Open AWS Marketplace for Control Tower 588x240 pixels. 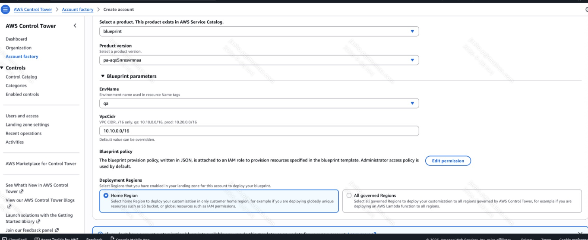tap(41, 164)
